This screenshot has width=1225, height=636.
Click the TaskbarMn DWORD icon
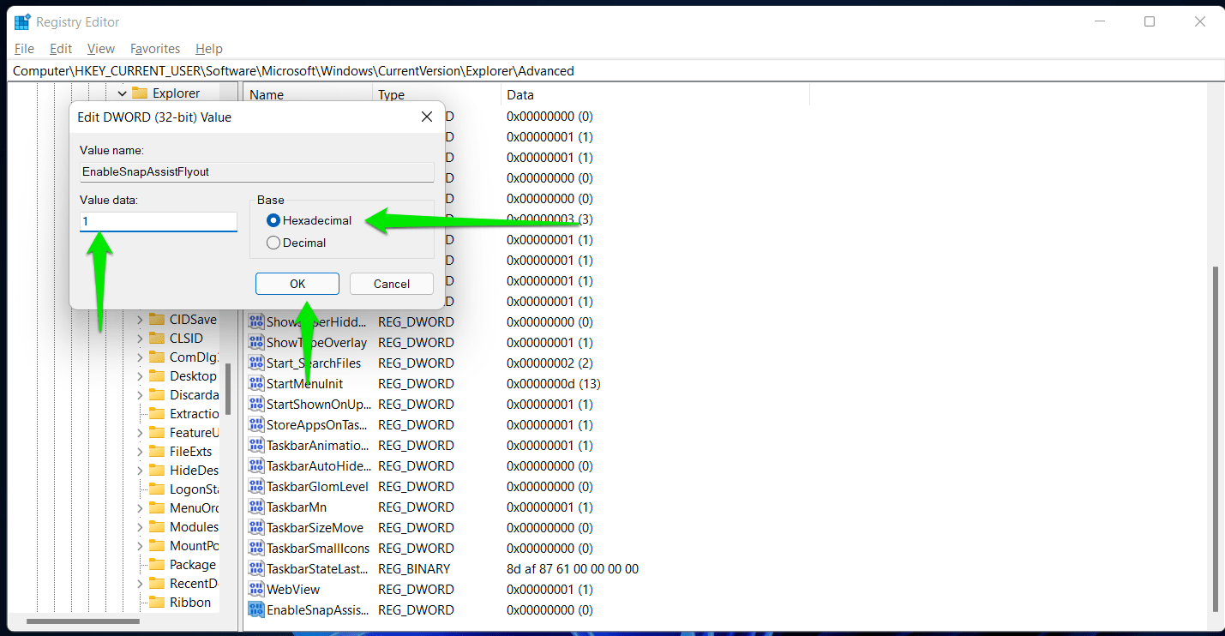pyautogui.click(x=256, y=507)
